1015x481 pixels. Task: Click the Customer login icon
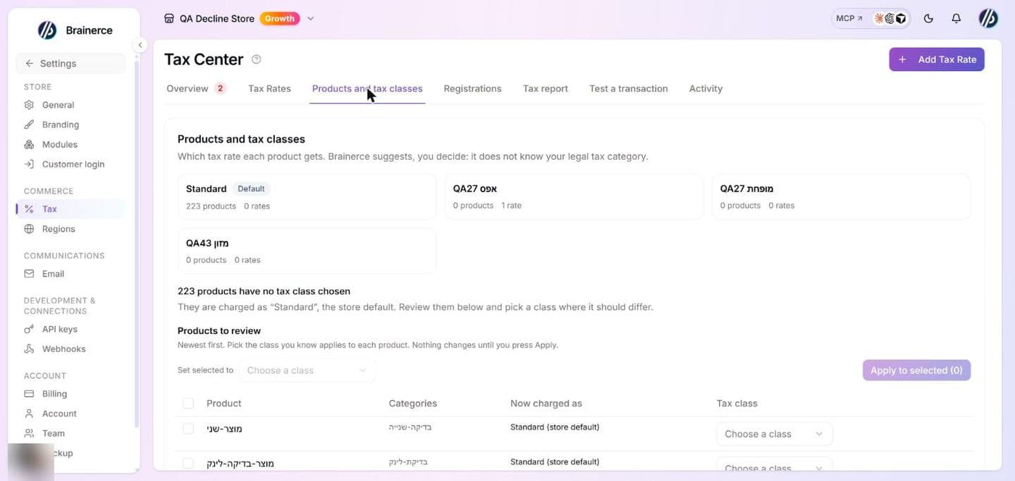29,164
